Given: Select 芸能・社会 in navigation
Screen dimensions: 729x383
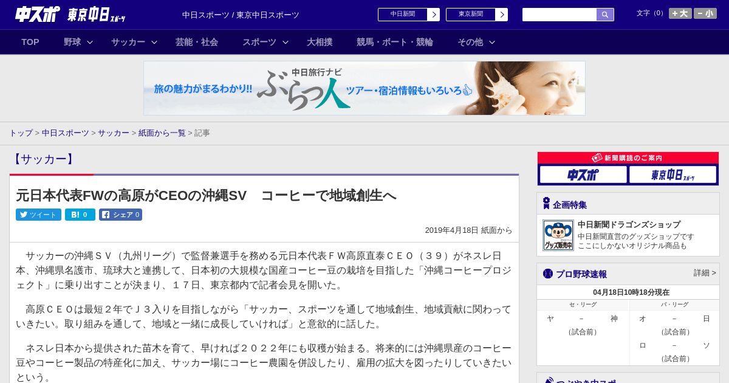Looking at the screenshot, I should click(x=197, y=42).
